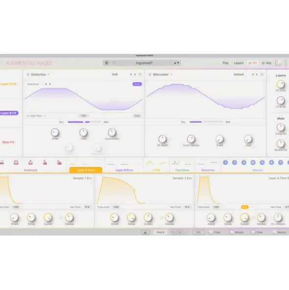Click the undo arrow in bottom bar
Image resolution: width=289 pixels, height=290 pixels.
(x=174, y=232)
